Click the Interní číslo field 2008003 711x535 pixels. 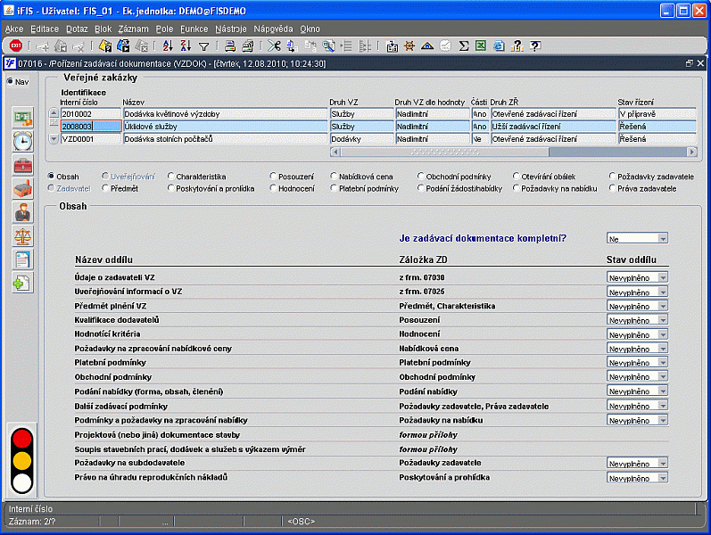tap(91, 127)
